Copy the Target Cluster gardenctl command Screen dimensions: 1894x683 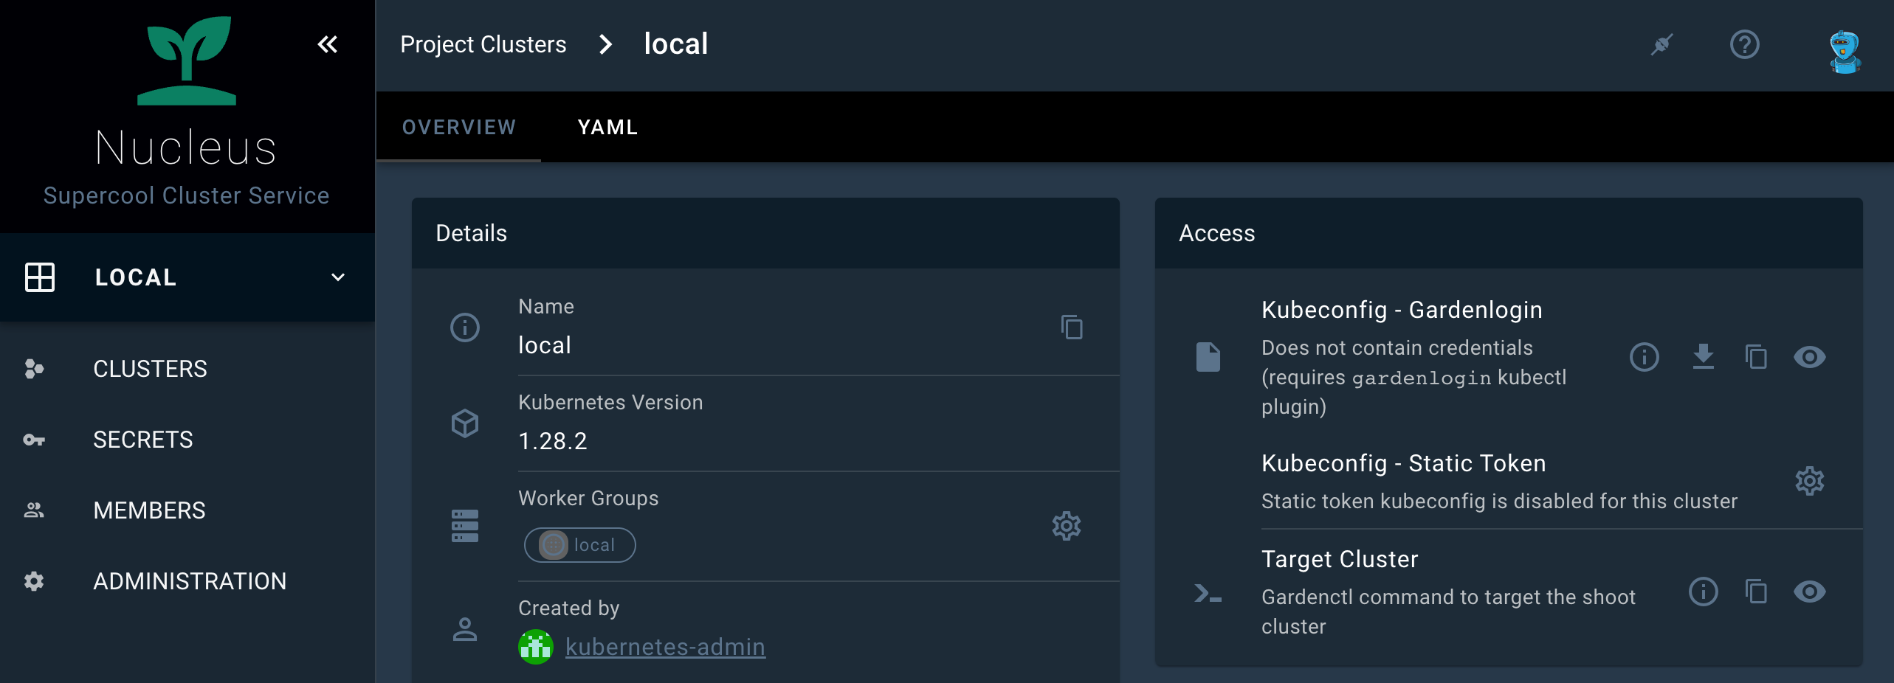click(1756, 592)
